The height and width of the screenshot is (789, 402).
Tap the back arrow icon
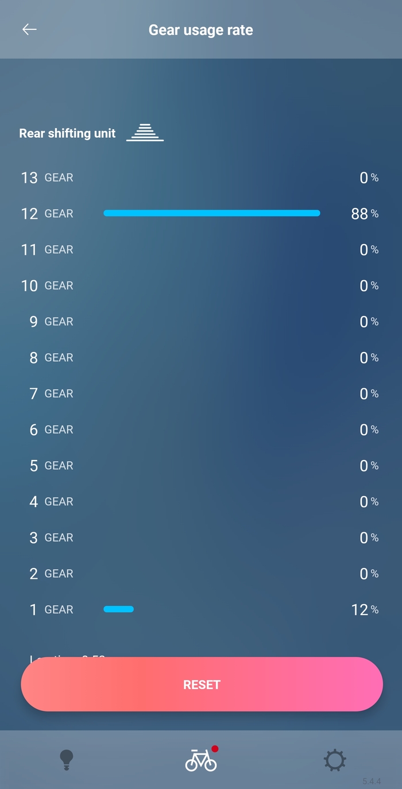click(x=29, y=29)
